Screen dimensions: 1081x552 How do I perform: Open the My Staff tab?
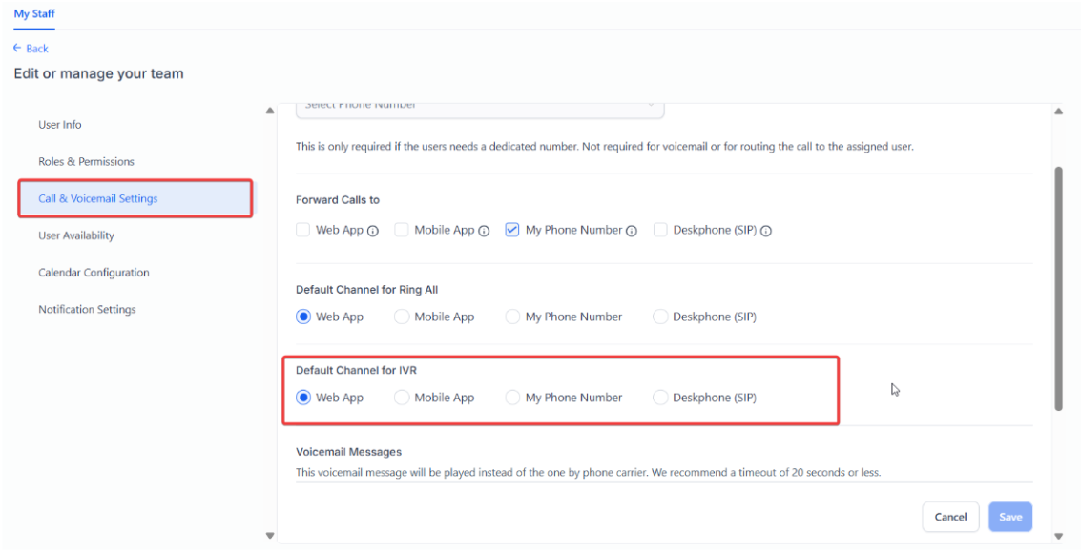coord(34,13)
